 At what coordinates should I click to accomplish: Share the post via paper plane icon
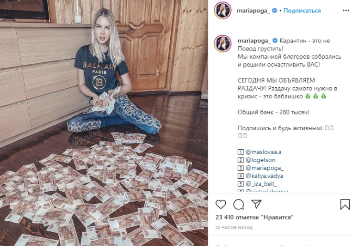(x=256, y=204)
